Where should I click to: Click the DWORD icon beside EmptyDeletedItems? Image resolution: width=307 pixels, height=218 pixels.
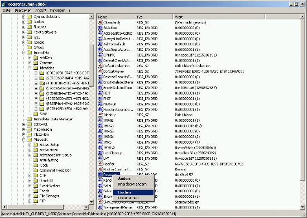(x=100, y=82)
